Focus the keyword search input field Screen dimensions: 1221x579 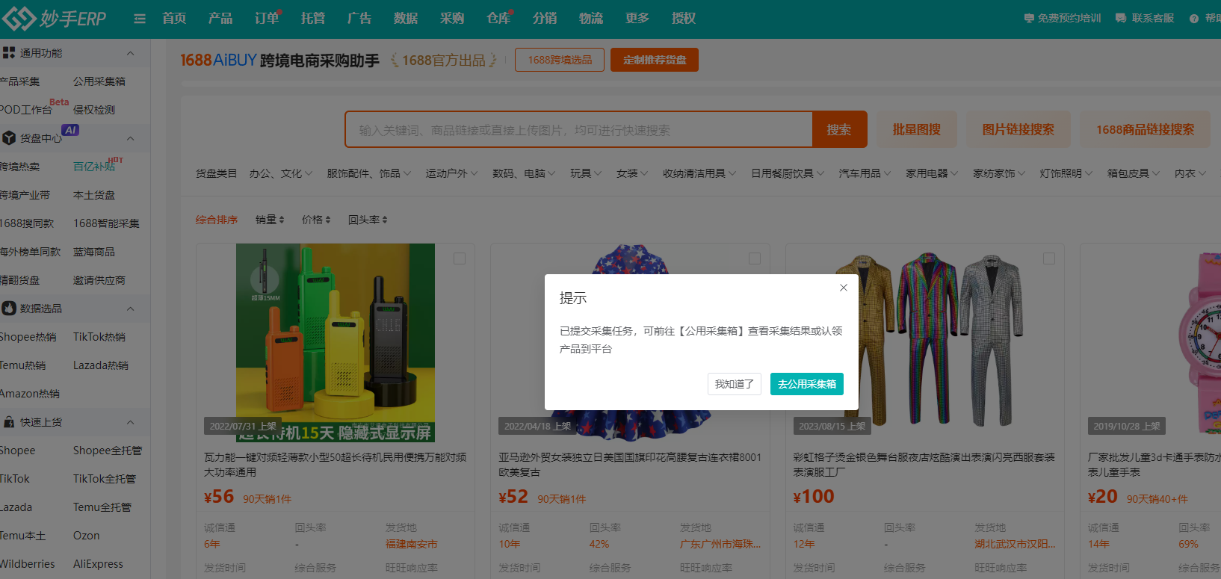pos(579,130)
